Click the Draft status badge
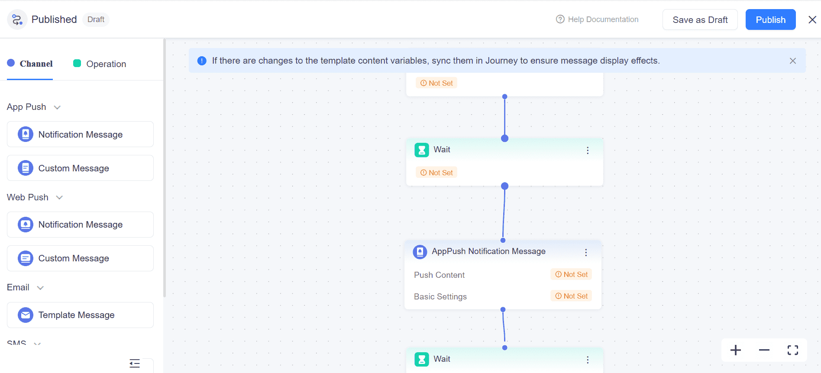The width and height of the screenshot is (821, 373). point(96,19)
